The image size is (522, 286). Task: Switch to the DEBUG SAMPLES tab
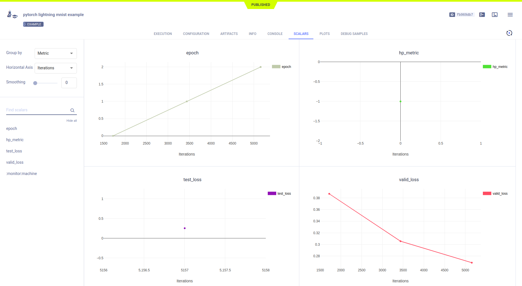point(354,34)
